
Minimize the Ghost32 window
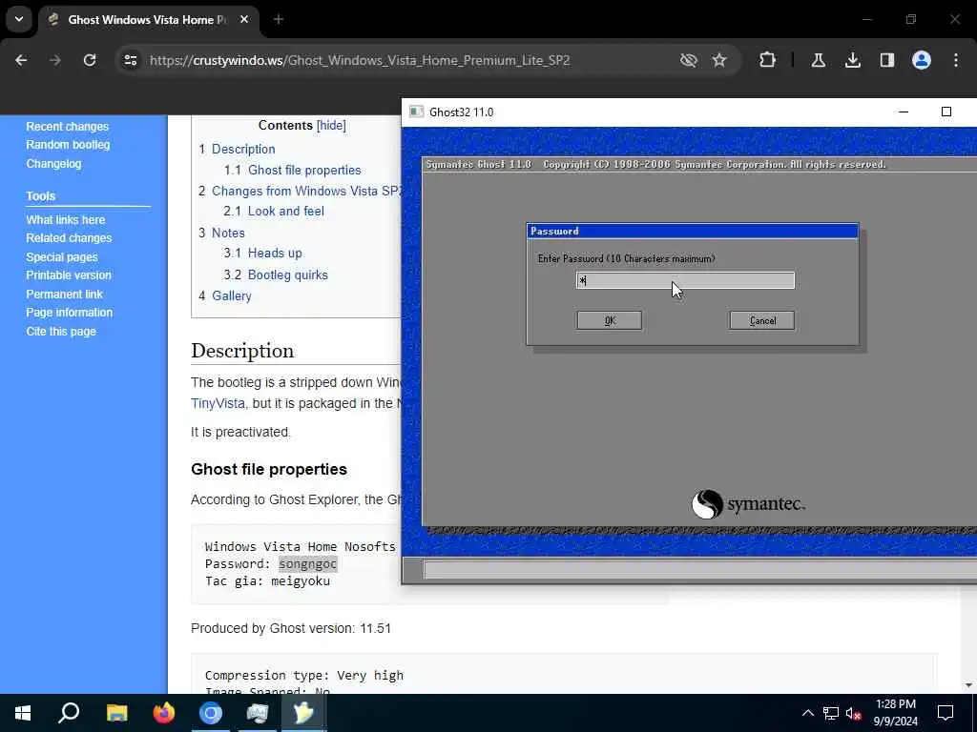(904, 112)
